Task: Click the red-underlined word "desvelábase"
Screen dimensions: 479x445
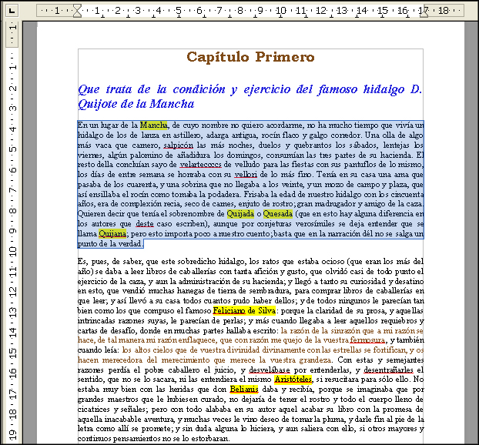Action: point(270,370)
